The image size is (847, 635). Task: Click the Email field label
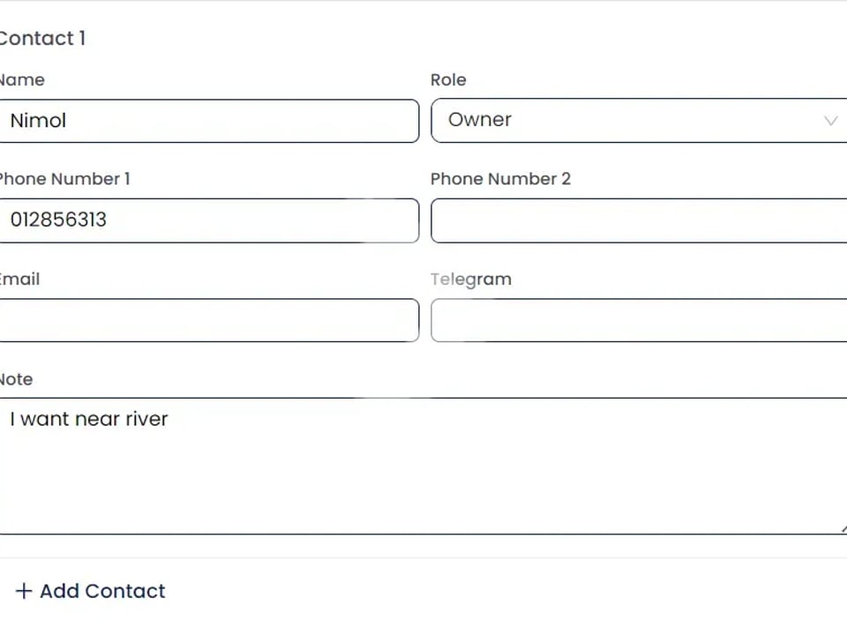pyautogui.click(x=20, y=280)
